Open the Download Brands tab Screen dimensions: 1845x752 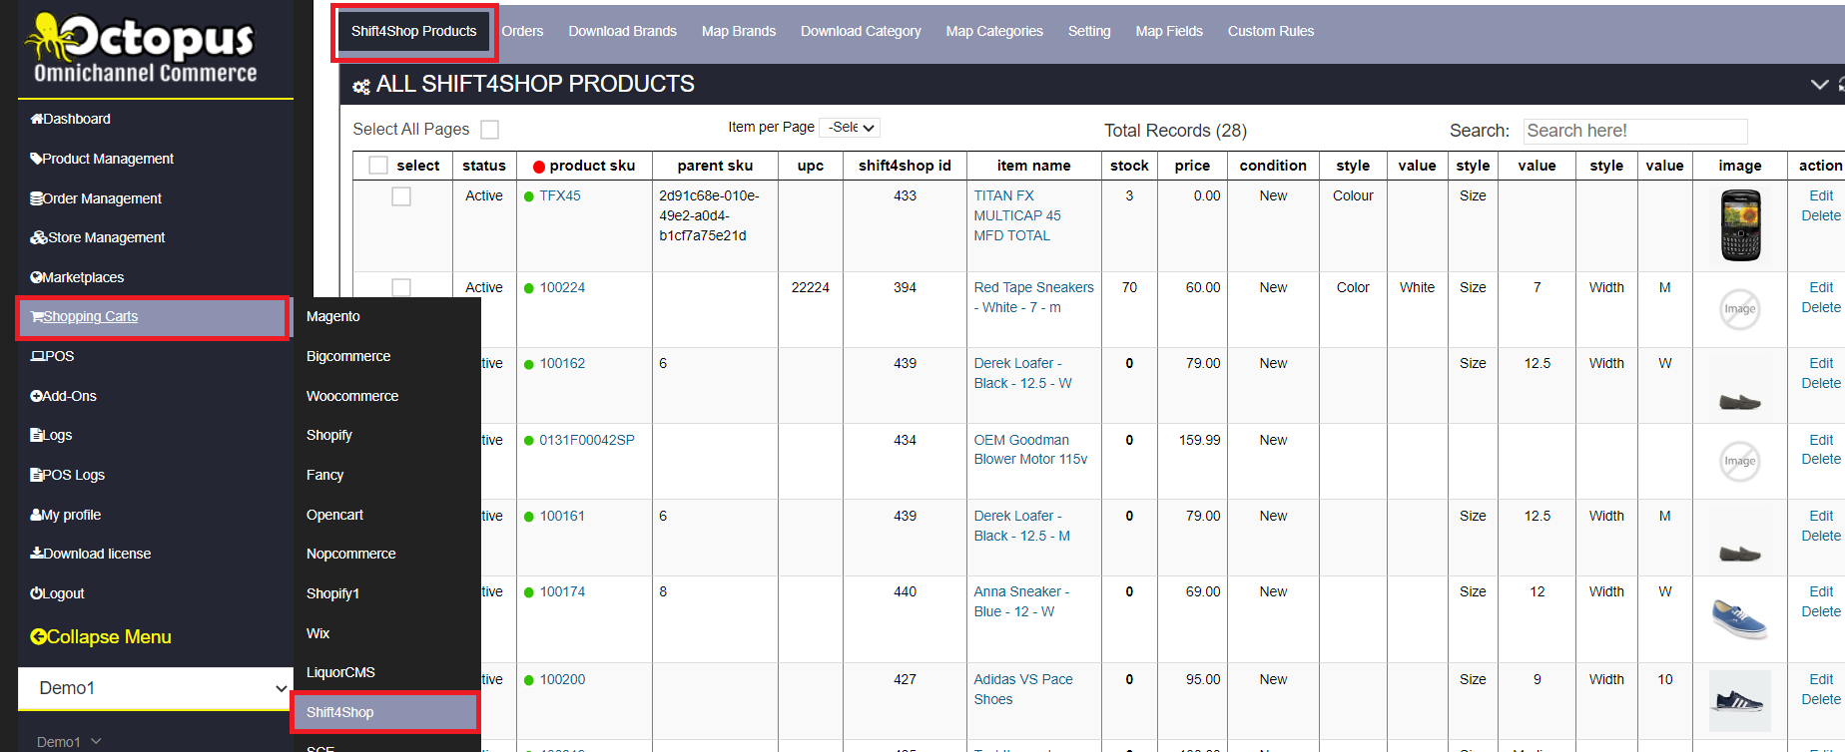click(x=623, y=31)
